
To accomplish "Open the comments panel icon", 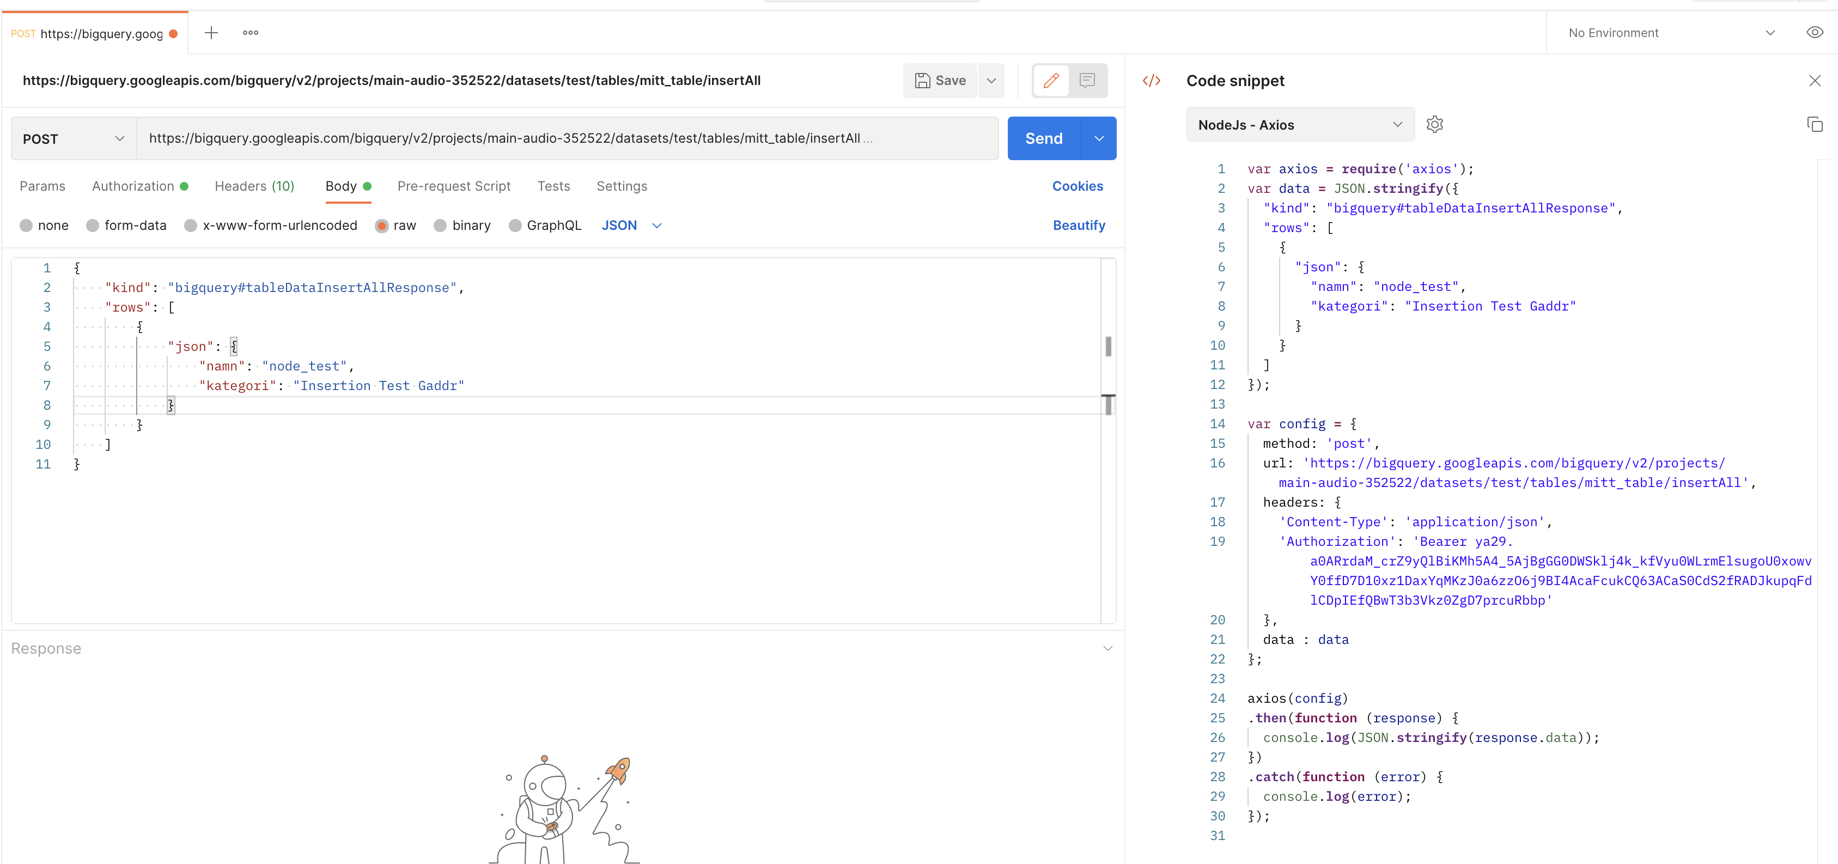I will click(1087, 80).
